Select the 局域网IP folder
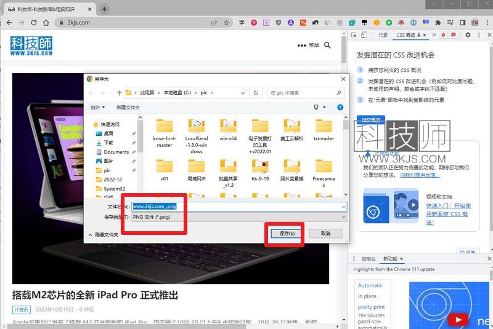This screenshot has height=329, width=493. (x=197, y=170)
